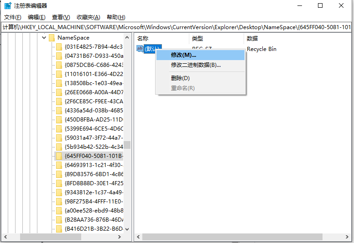Select the {5399E694-6CE5-4D6C tree key

pos(93,129)
